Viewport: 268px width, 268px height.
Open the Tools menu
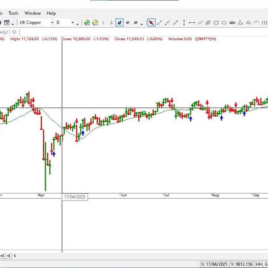[13, 13]
